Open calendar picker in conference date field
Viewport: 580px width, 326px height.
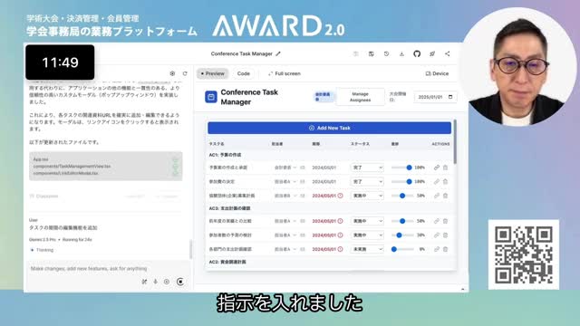[x=450, y=97]
